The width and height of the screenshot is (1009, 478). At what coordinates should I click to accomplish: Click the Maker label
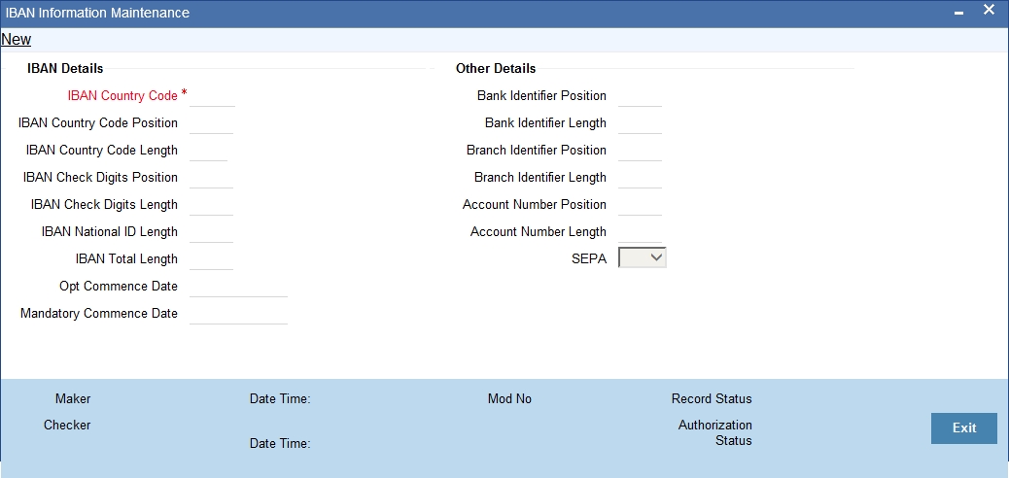73,399
